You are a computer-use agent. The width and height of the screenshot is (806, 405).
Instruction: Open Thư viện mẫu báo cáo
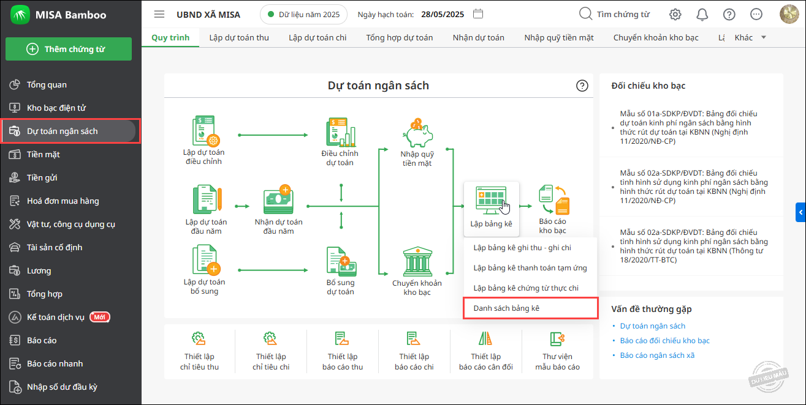coord(557,350)
